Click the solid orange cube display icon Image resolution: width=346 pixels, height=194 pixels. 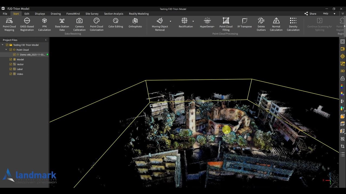click(x=342, y=116)
